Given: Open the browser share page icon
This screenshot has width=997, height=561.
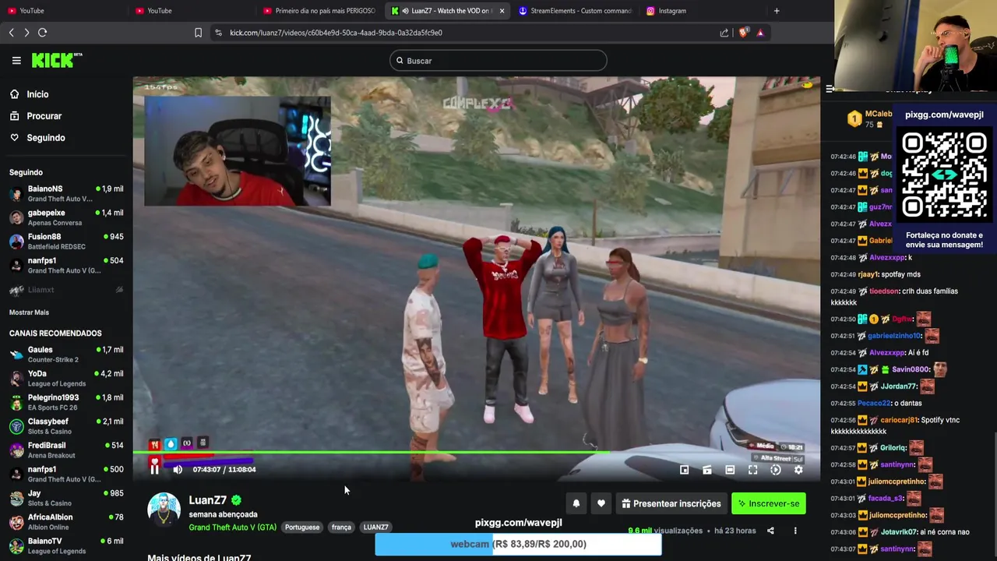Looking at the screenshot, I should (x=724, y=33).
